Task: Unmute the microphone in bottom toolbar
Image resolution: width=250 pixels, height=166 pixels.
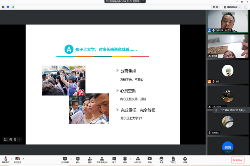Action: pyautogui.click(x=6, y=159)
